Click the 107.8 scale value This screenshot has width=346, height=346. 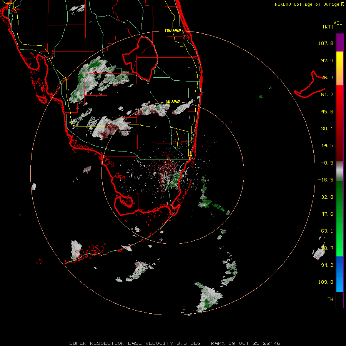[x=326, y=43]
